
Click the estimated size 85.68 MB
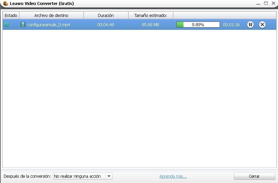[150, 25]
